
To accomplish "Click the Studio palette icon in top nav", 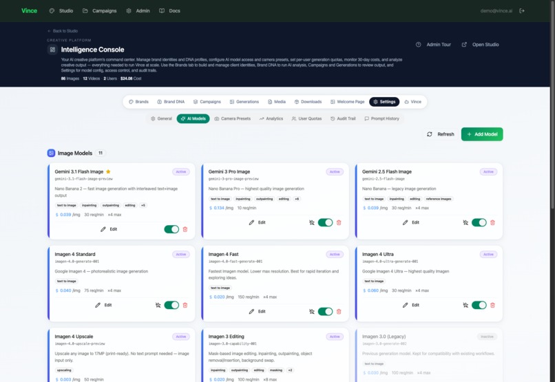I will pos(52,10).
